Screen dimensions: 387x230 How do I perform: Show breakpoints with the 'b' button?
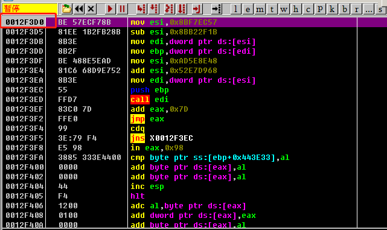(344, 9)
